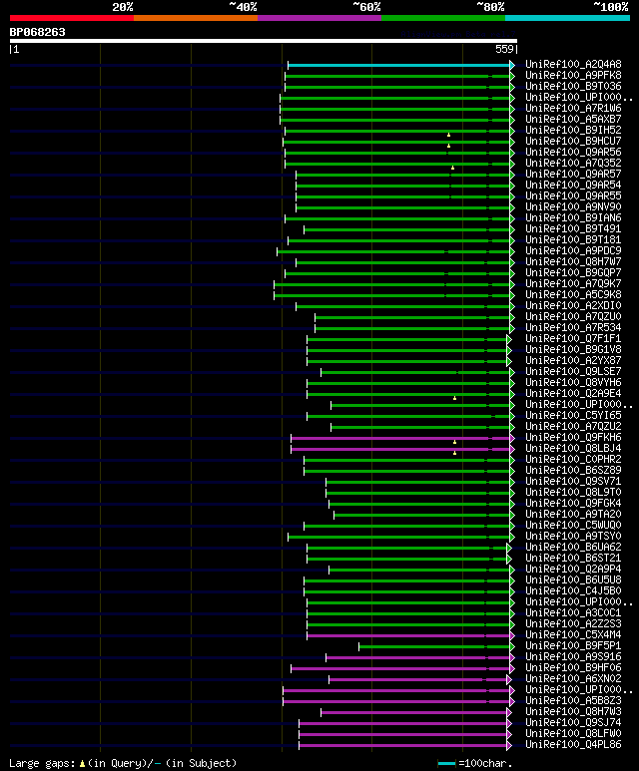Click the query gap marker on the B9IH52 row

(448, 135)
